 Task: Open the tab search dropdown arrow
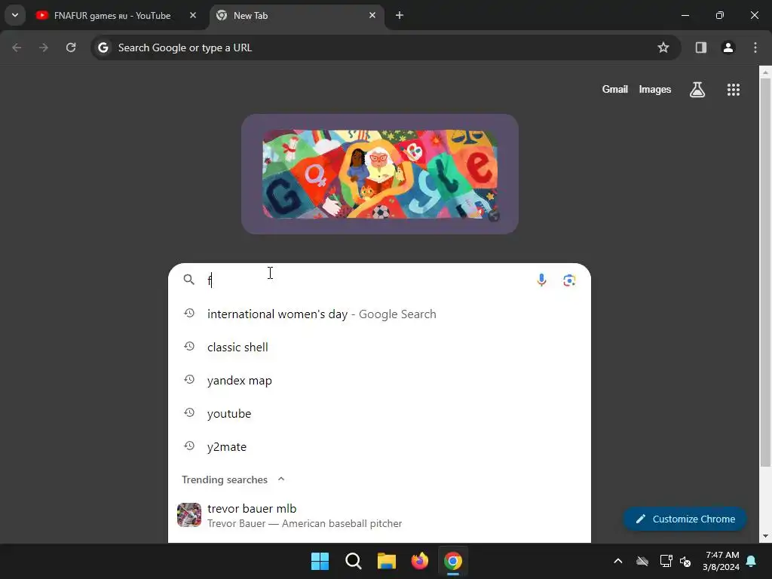pyautogui.click(x=15, y=15)
